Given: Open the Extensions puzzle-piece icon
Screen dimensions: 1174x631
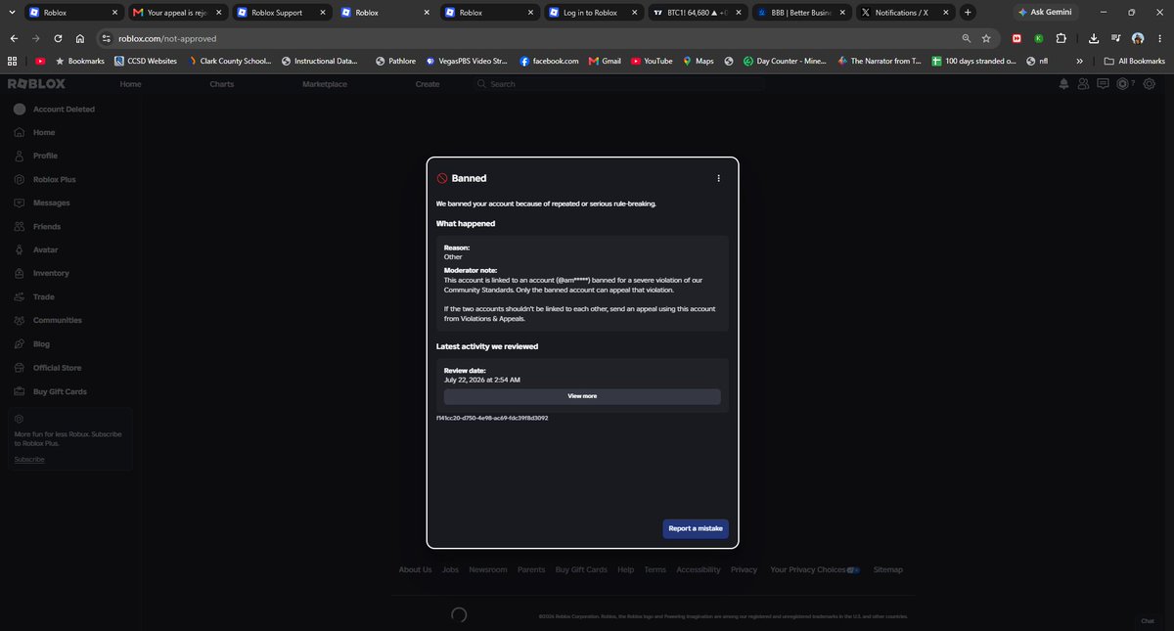Looking at the screenshot, I should 1061,38.
